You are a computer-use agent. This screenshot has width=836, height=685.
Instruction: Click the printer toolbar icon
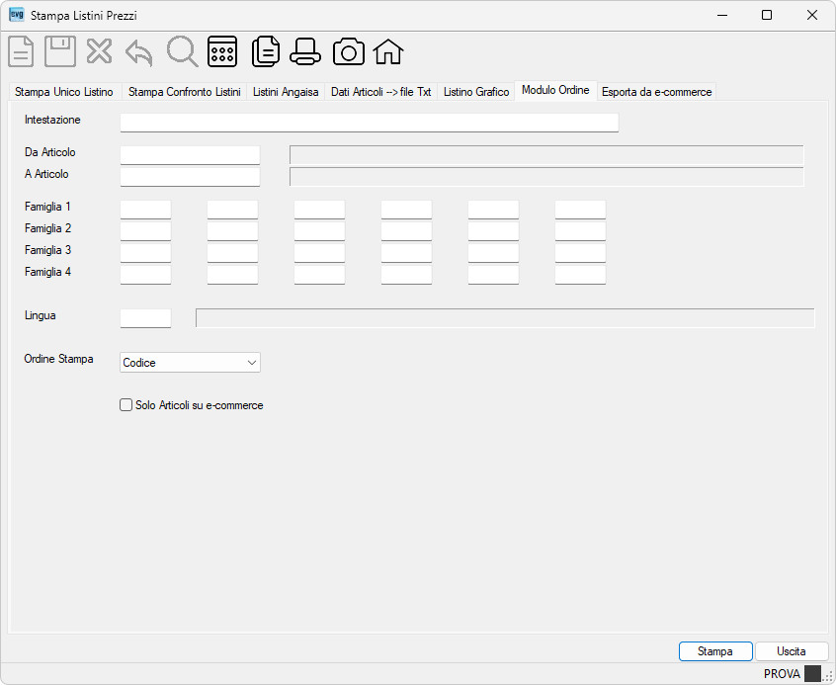pyautogui.click(x=305, y=51)
